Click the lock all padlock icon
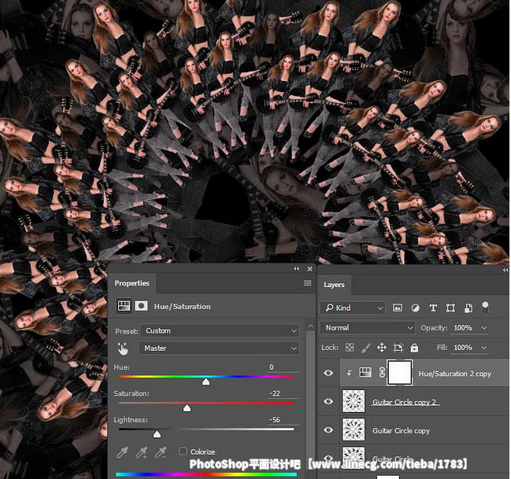Viewport: 511px width, 479px height. pos(414,348)
